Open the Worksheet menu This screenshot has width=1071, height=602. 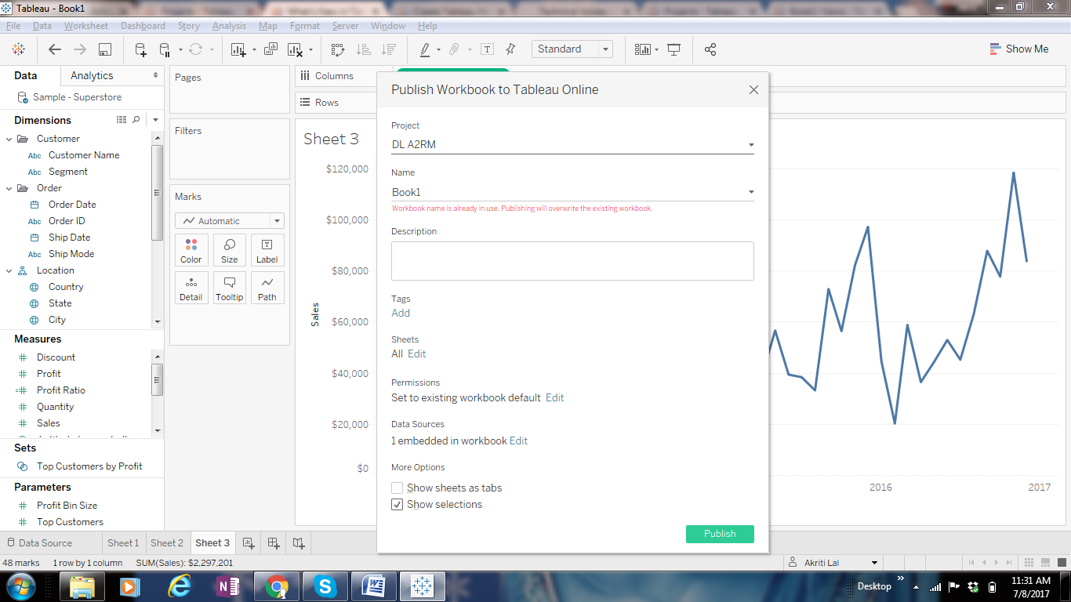86,26
